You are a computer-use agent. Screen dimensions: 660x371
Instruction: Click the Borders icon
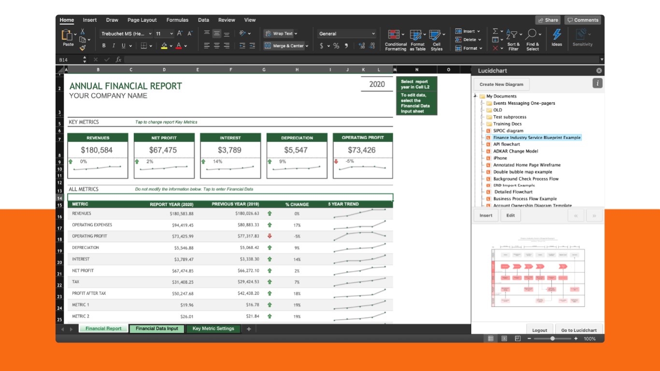tap(144, 46)
